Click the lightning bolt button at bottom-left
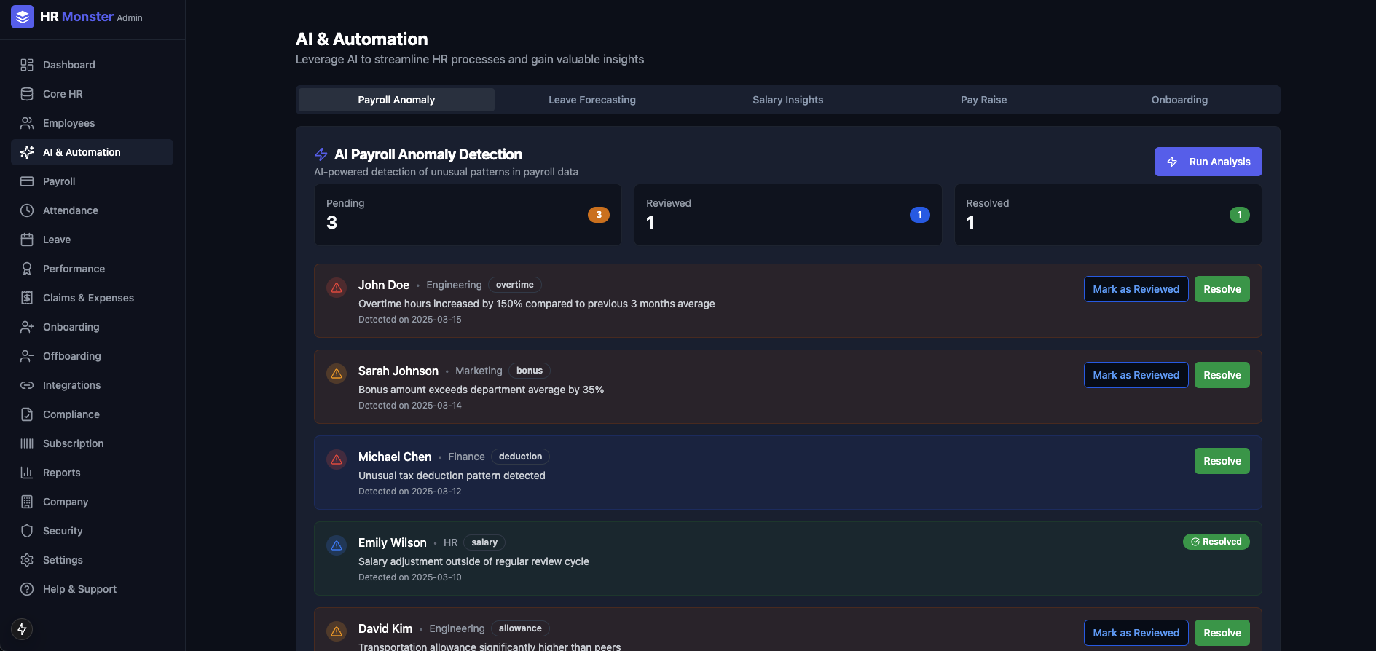This screenshot has height=651, width=1376. tap(22, 629)
